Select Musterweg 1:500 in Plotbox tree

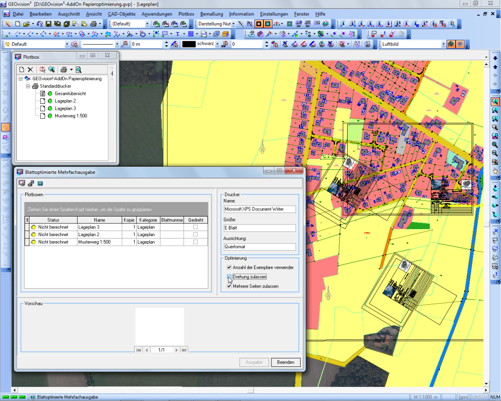71,115
